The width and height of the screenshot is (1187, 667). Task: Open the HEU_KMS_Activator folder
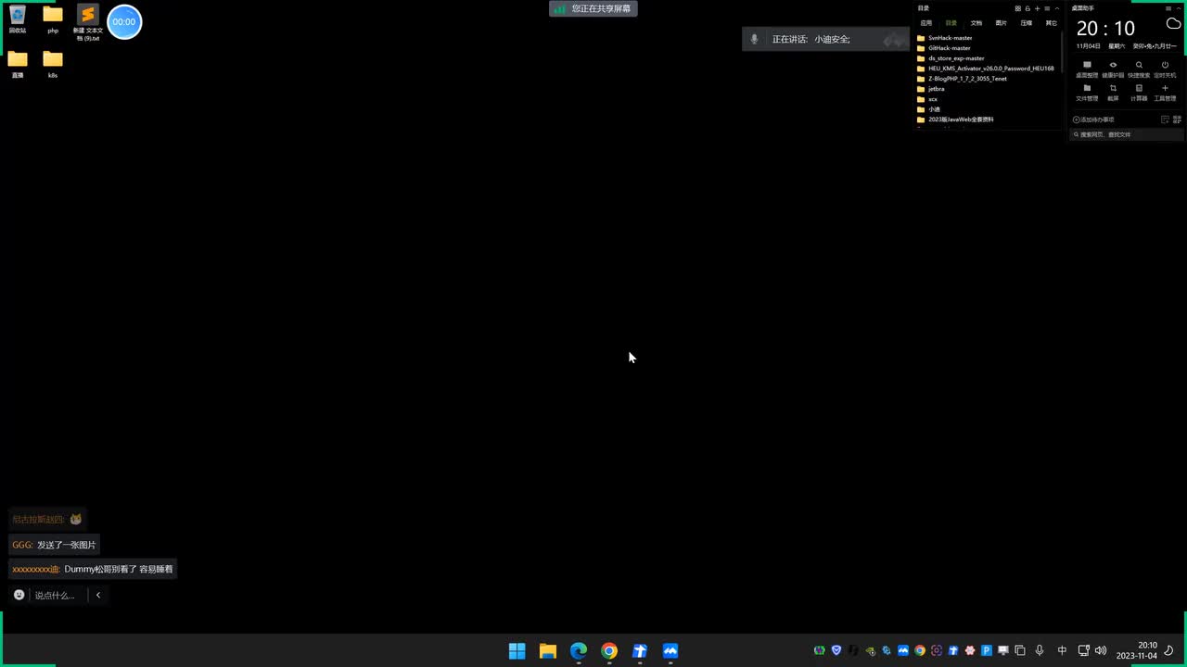(988, 69)
